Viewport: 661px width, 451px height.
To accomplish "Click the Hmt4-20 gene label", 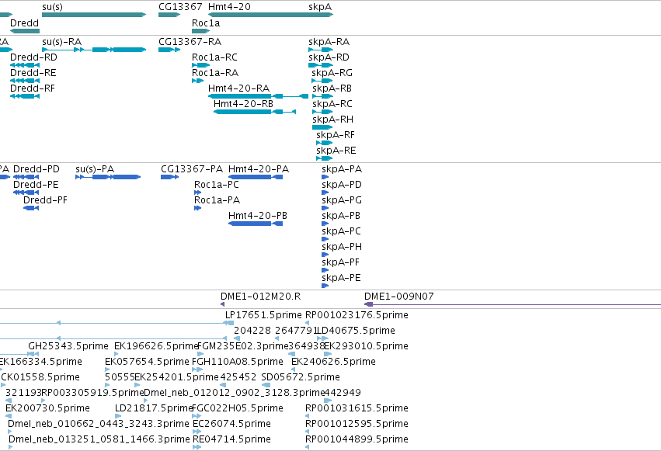I will coord(229,7).
